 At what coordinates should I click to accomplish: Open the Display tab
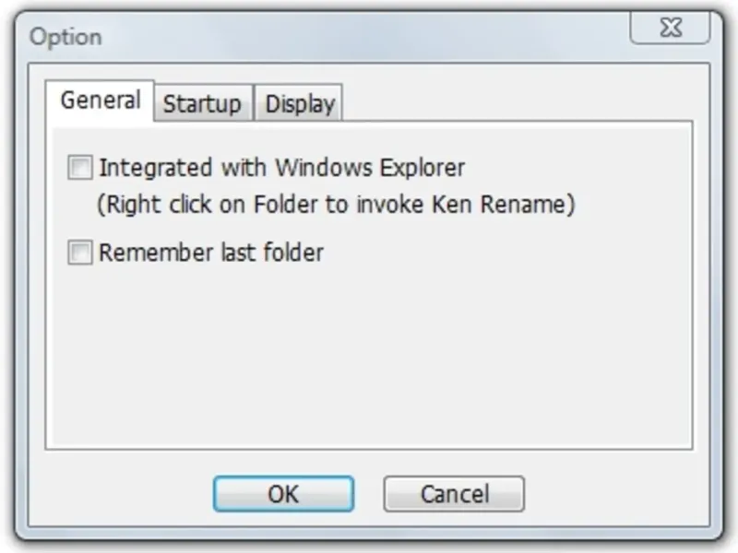299,104
